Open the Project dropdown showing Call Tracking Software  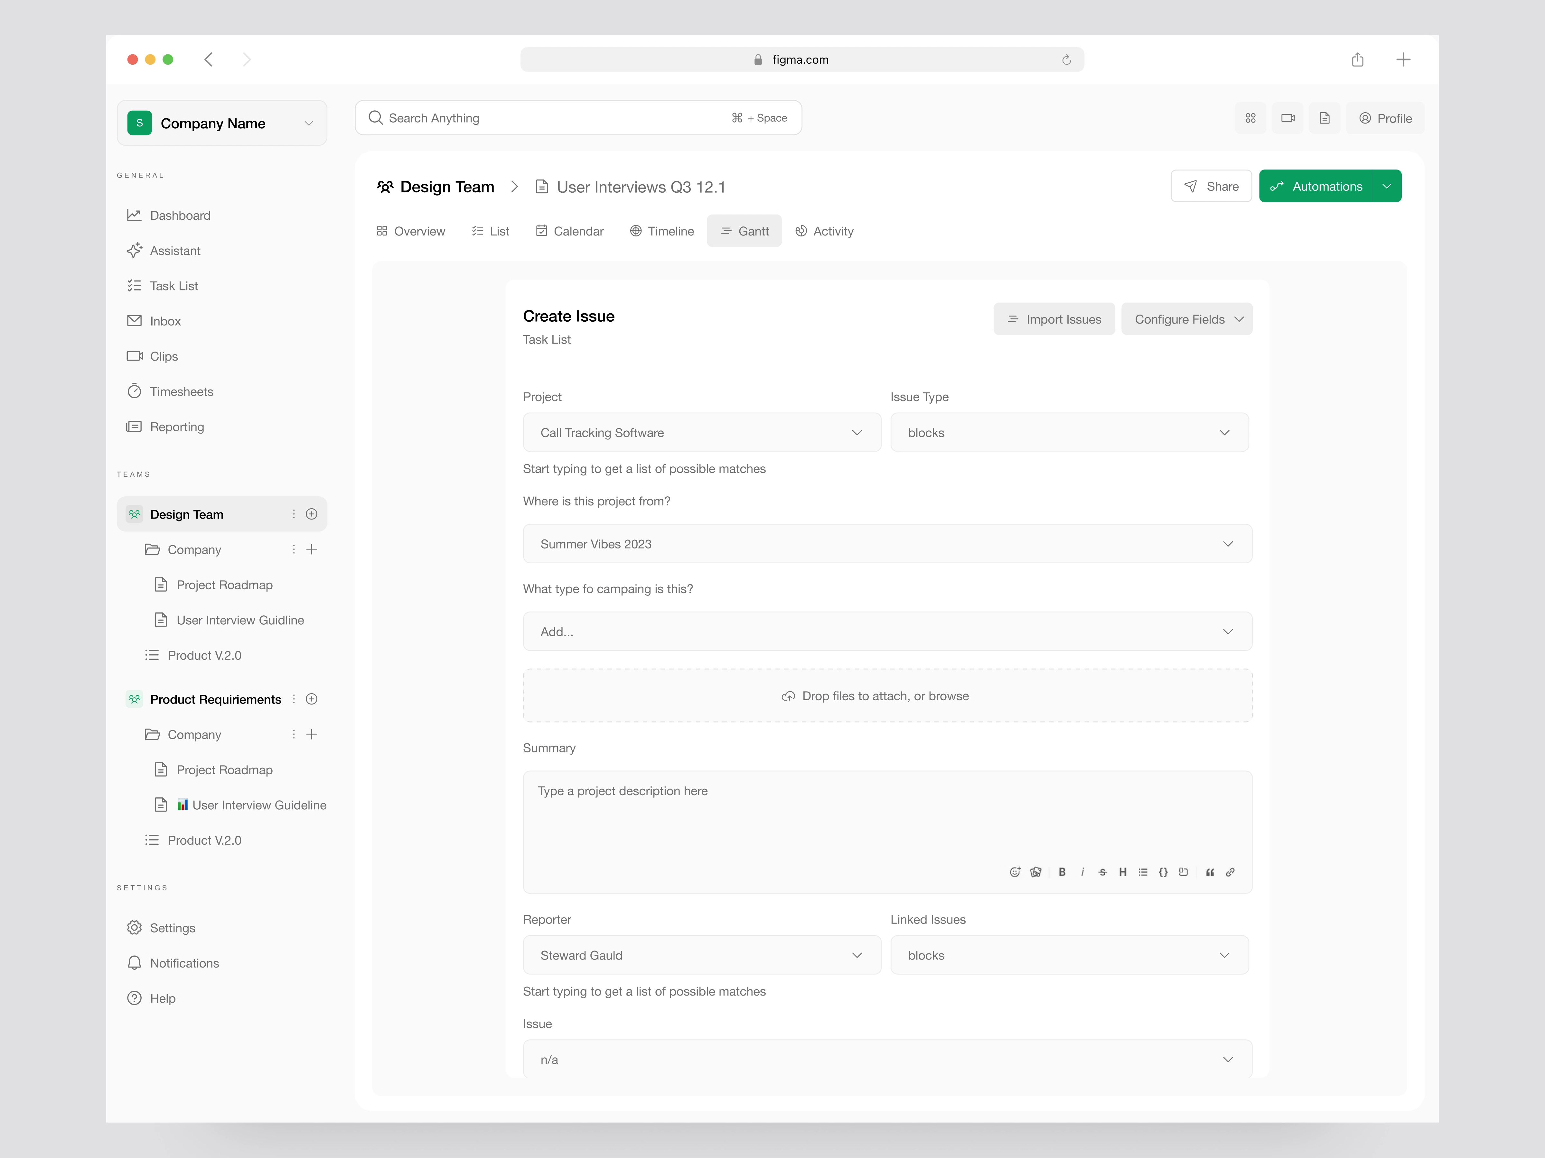tap(701, 432)
